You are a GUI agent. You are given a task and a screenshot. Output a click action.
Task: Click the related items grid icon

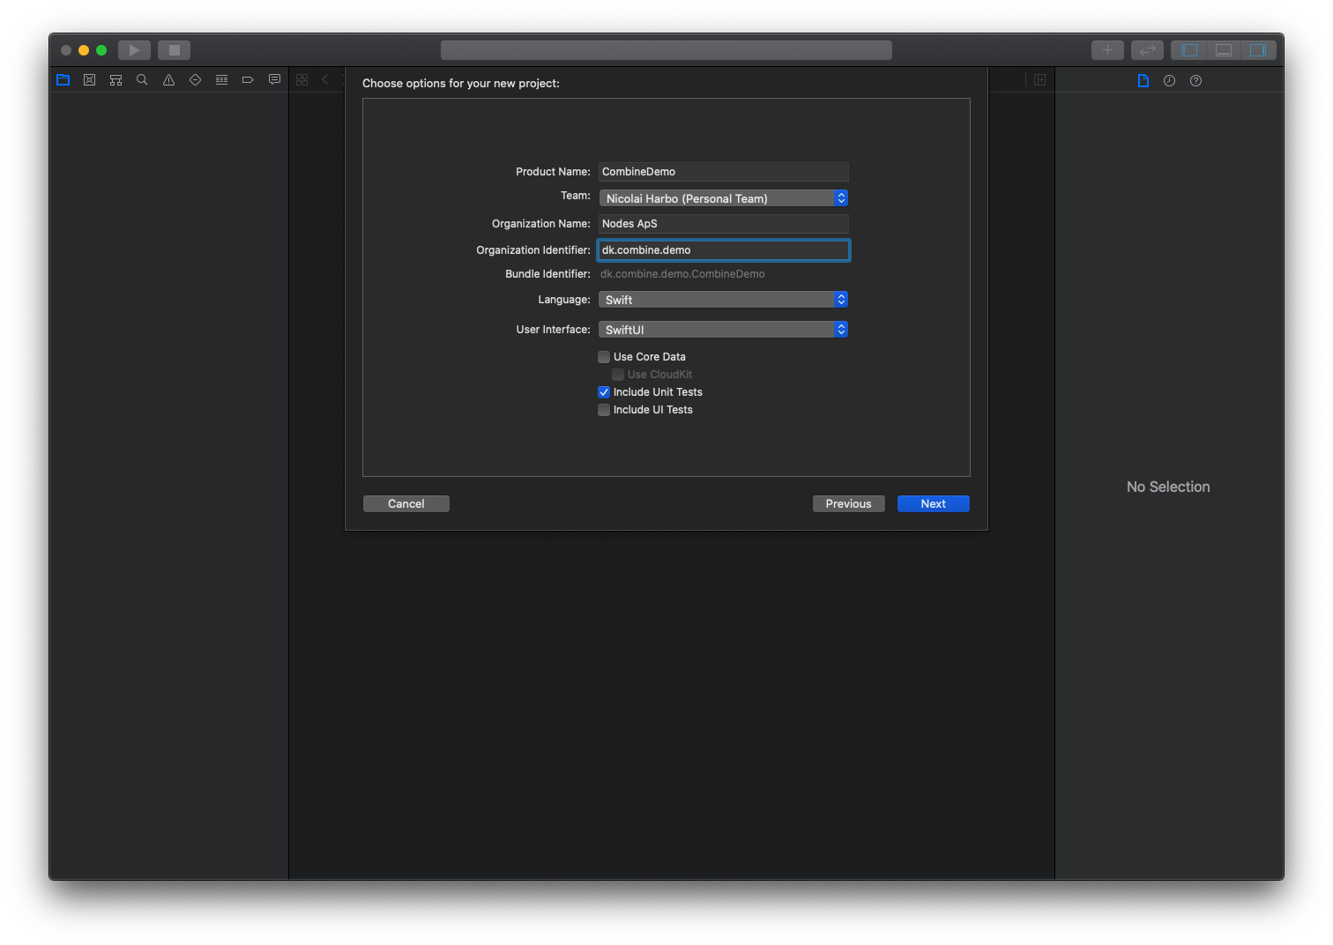point(302,80)
